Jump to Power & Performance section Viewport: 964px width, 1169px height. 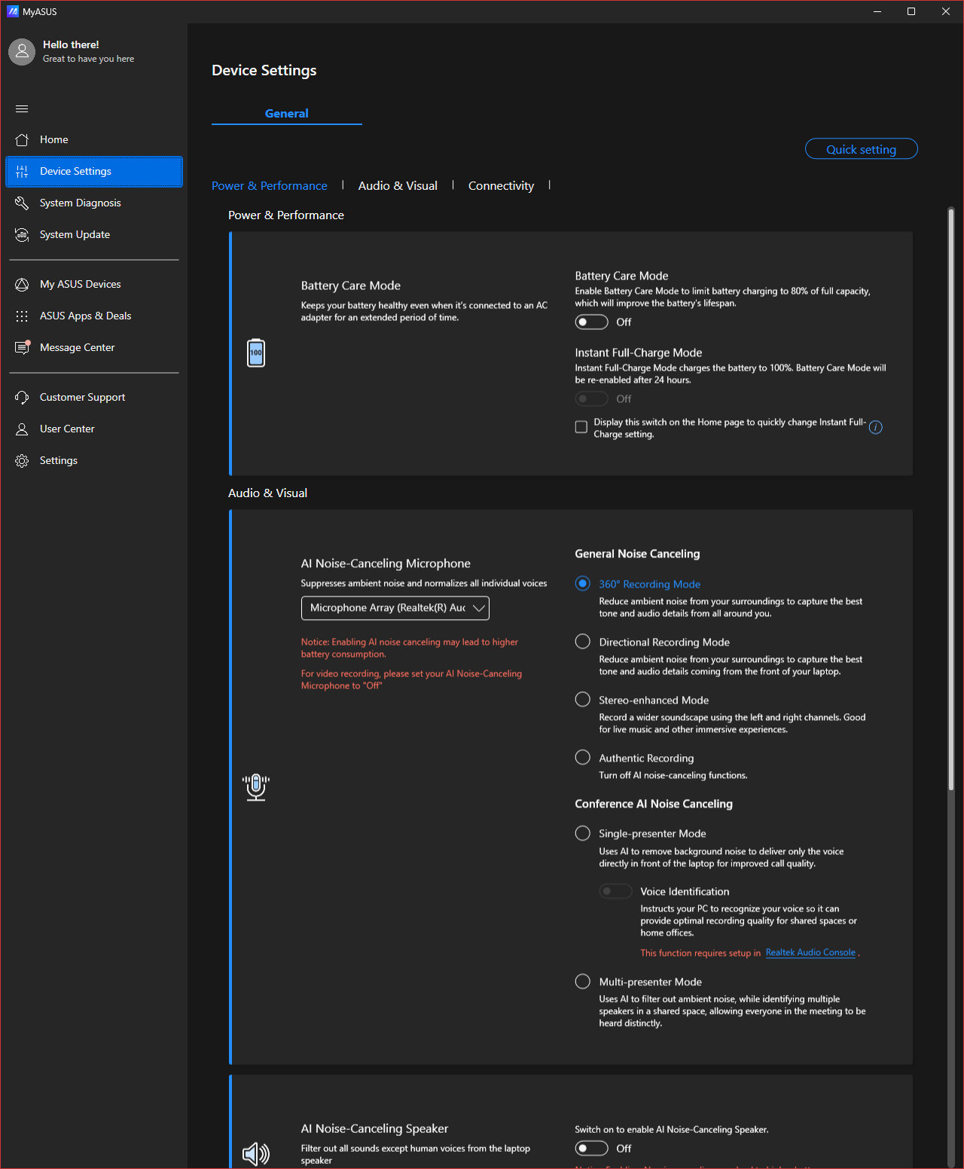270,185
